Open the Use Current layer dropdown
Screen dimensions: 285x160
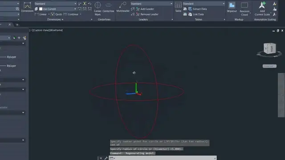pyautogui.click(x=57, y=9)
